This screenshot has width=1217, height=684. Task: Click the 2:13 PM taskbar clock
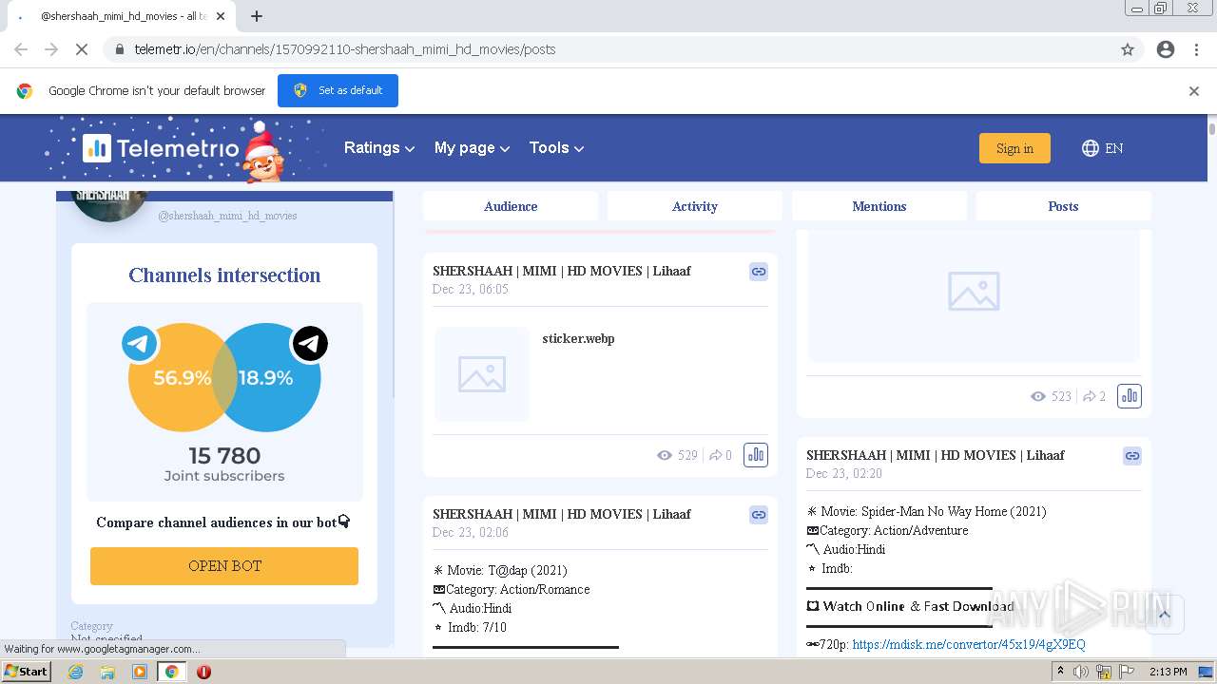point(1168,672)
